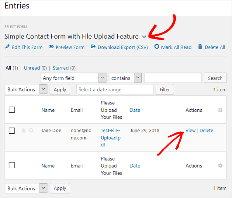The height and width of the screenshot is (198, 232).
Task: Click the circle icon for Mark All Read
Action: coord(157,47)
